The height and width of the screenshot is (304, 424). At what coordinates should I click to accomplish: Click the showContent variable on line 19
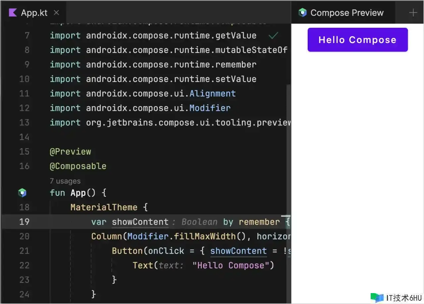coord(140,222)
